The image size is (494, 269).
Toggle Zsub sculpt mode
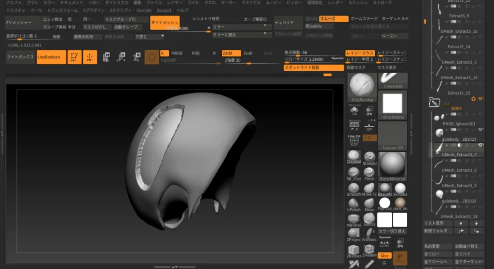(x=247, y=53)
